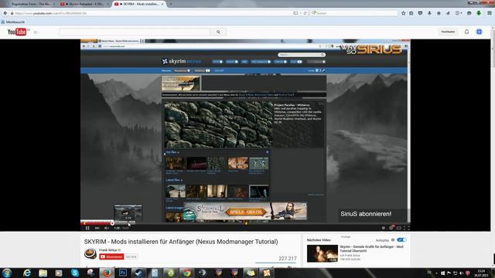Launch Internet Explorer from the taskbar
Viewport: 495px width, 278px height.
point(27,273)
